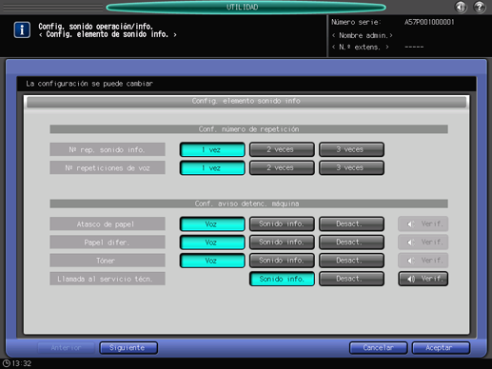This screenshot has width=492, height=369.
Task: Click the Nº repeticiones de voz label
Action: click(108, 168)
